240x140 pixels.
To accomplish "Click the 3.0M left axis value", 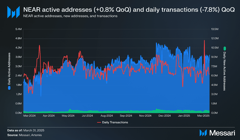I will coord(19,67).
